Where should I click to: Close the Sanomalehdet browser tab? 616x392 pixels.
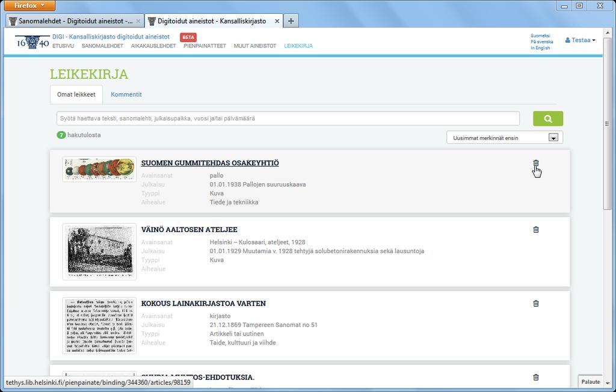click(x=138, y=21)
